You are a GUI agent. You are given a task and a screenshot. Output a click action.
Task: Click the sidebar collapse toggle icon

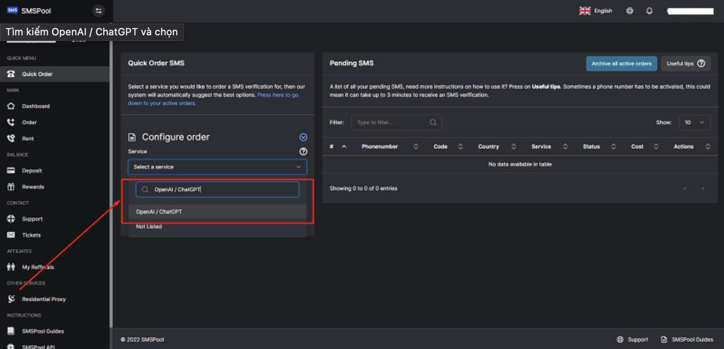click(98, 11)
